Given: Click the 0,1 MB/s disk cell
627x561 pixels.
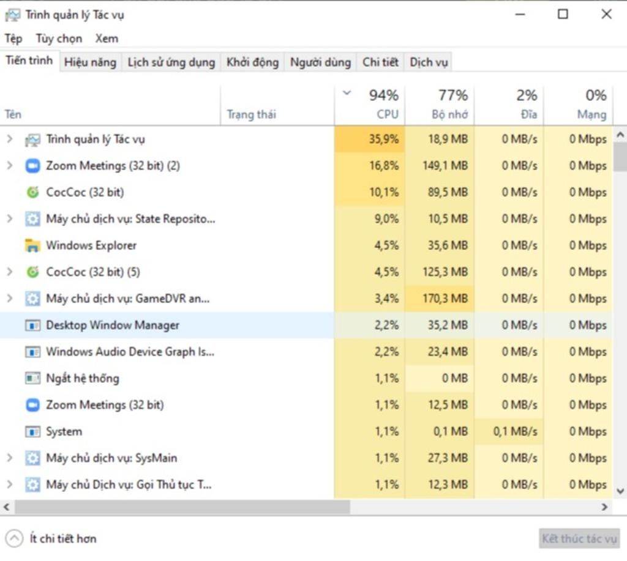Looking at the screenshot, I should pos(509,431).
